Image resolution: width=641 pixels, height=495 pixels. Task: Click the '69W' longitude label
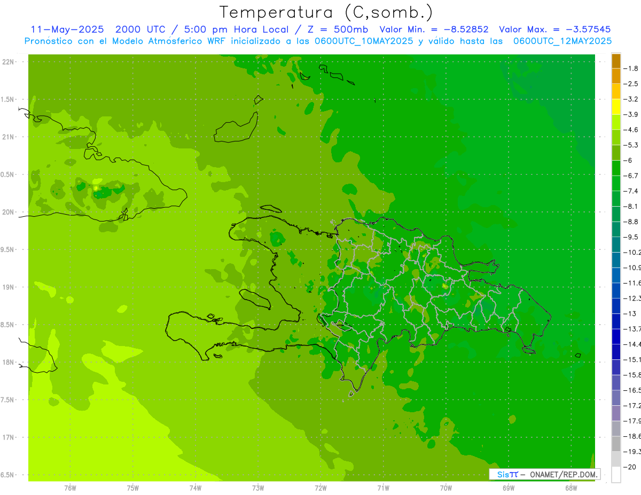509,488
